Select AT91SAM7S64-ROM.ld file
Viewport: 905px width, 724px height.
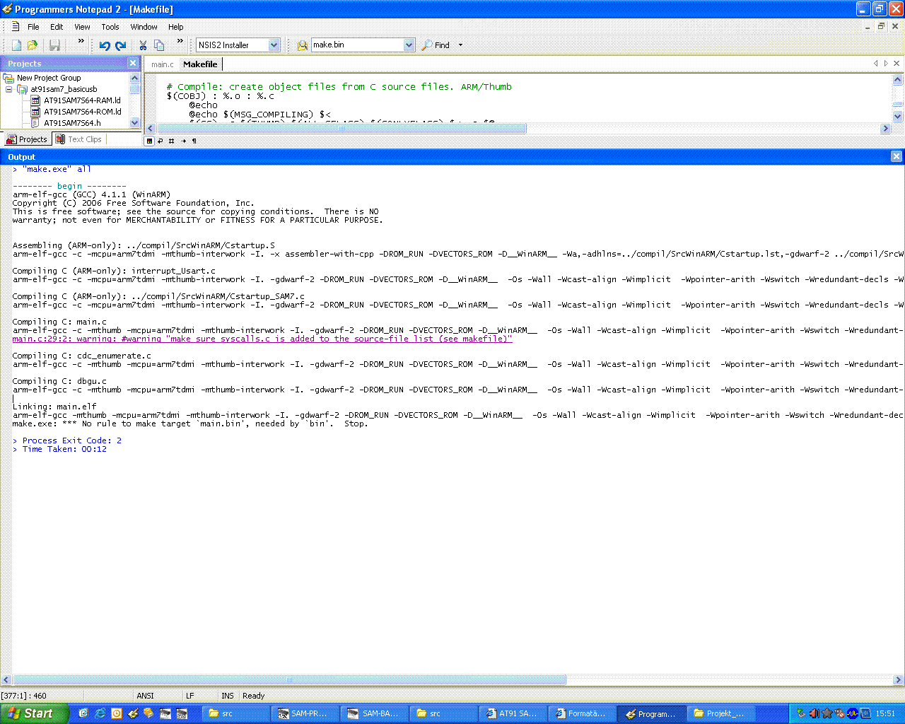[82, 112]
